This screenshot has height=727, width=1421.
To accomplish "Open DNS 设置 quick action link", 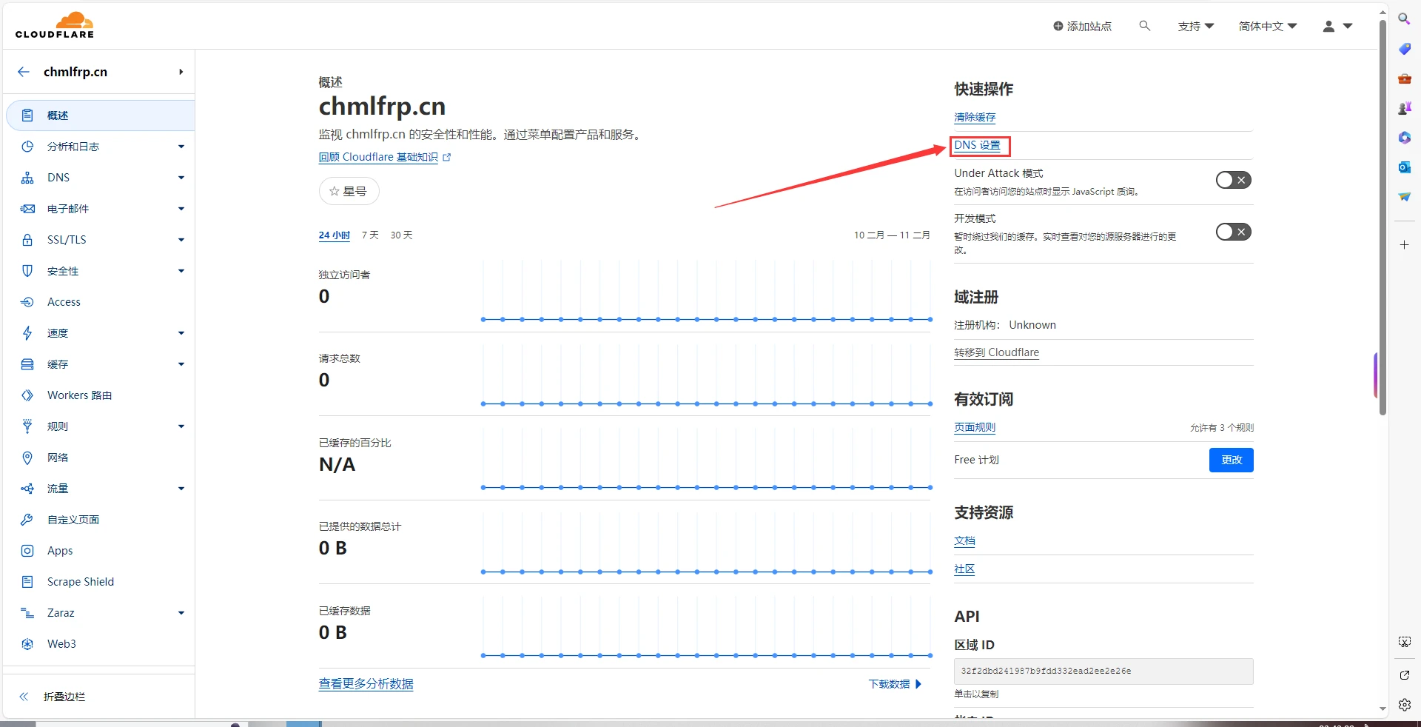I will click(978, 146).
